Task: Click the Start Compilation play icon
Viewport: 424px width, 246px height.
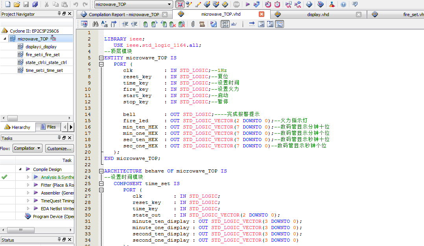Action: (247, 4)
